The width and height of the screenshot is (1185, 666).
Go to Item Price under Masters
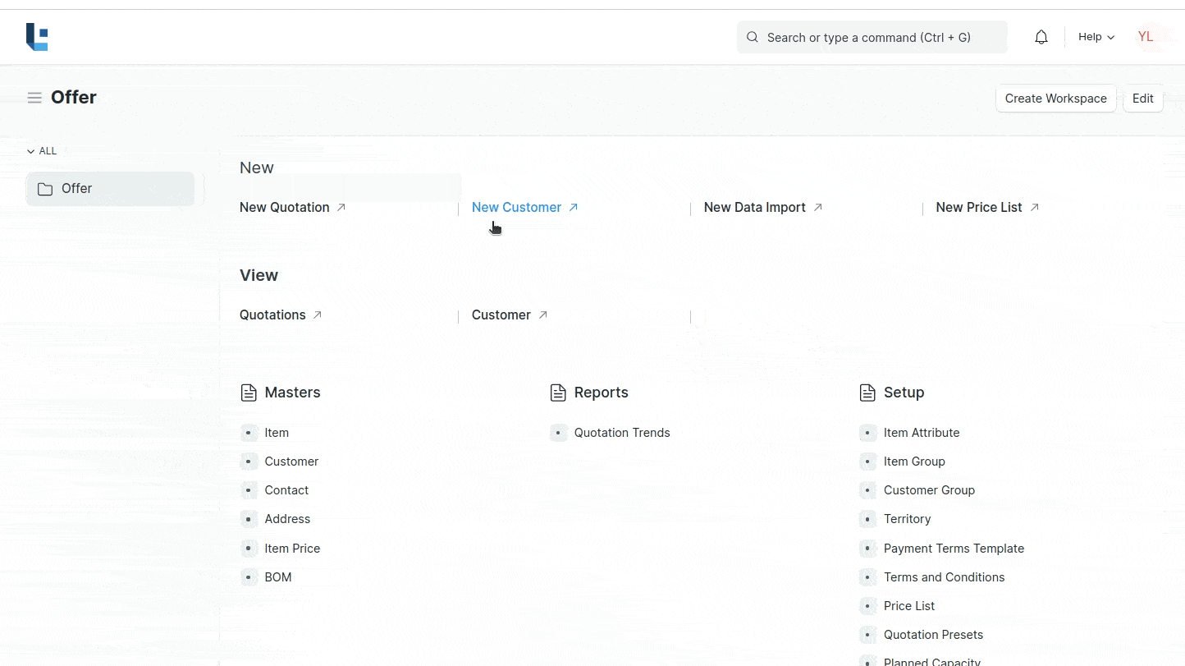(292, 549)
